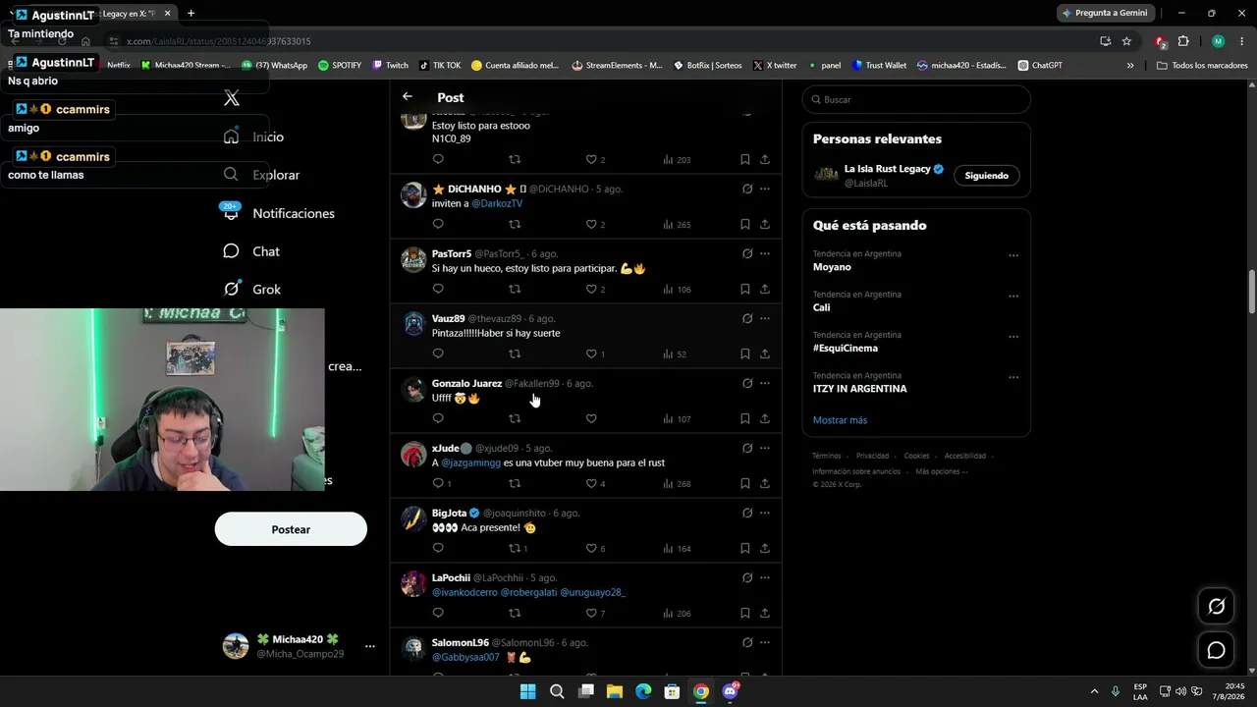This screenshot has height=707, width=1257.
Task: Open BigJota's profile avatar
Action: click(413, 518)
